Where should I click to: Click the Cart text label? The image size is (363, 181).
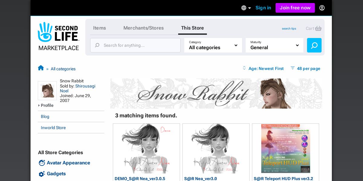pos(310,28)
